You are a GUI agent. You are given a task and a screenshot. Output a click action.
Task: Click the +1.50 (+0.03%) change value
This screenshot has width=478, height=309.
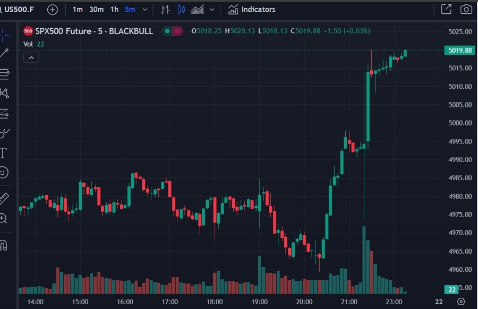347,31
